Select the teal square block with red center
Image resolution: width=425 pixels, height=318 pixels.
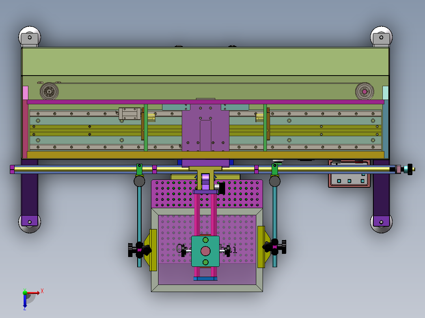coord(205,251)
